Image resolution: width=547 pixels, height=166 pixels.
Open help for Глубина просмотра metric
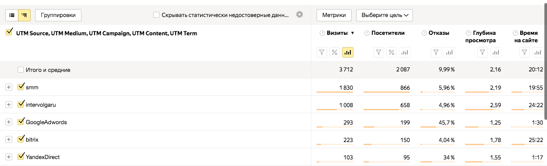coord(469,33)
